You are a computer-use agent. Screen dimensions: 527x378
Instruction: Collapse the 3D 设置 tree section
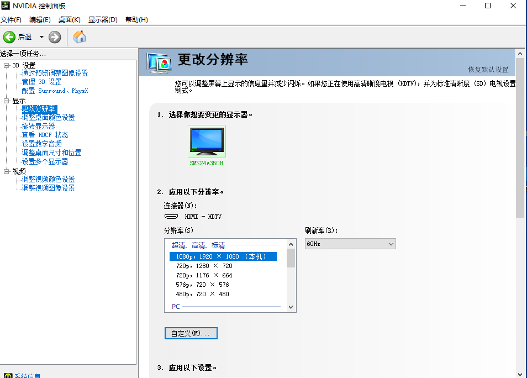point(7,64)
